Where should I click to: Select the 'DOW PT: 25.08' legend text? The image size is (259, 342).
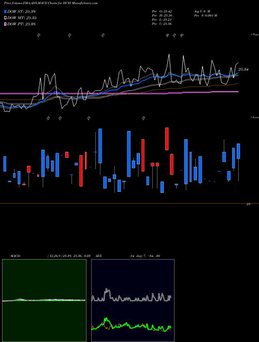point(21,24)
